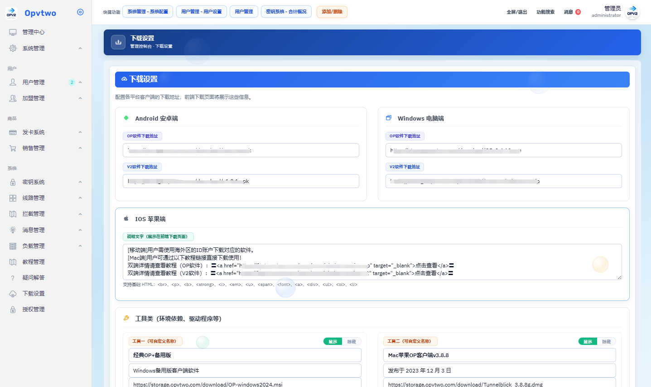Click the 密钥系统 - 合计概况 shortcut button
The width and height of the screenshot is (651, 387).
click(286, 12)
